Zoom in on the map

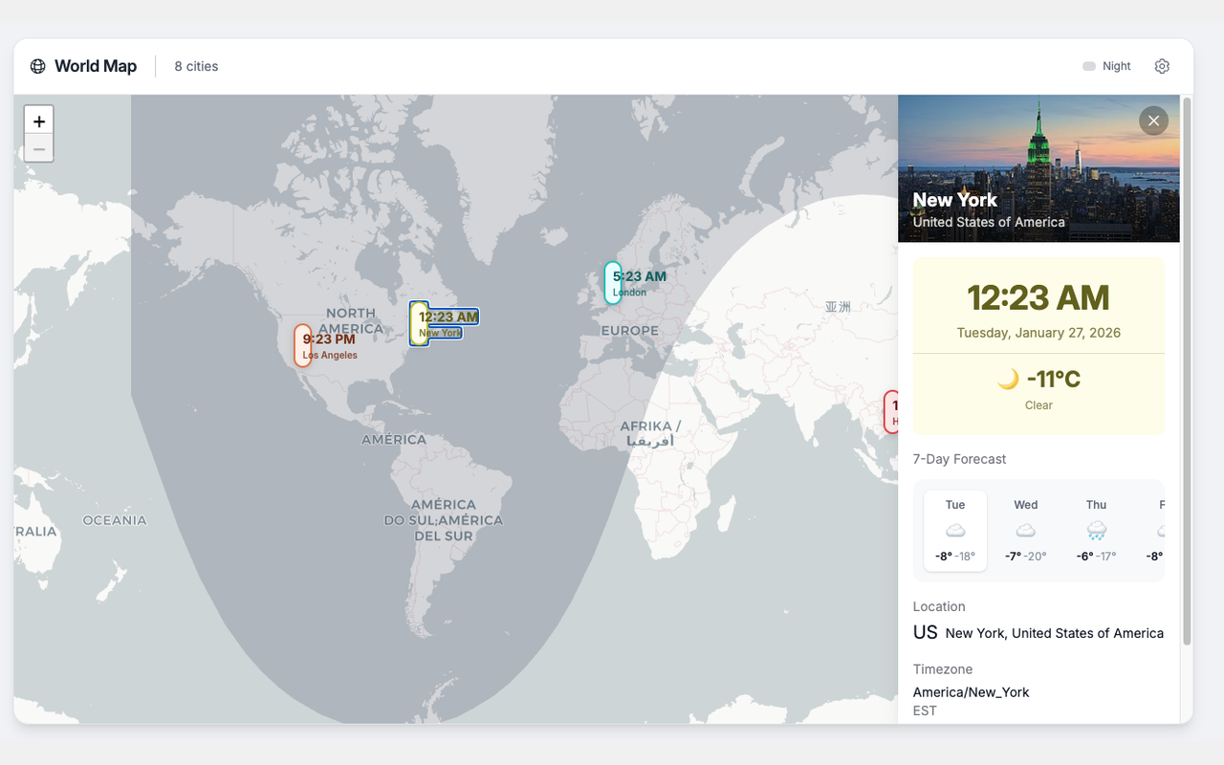pos(39,121)
